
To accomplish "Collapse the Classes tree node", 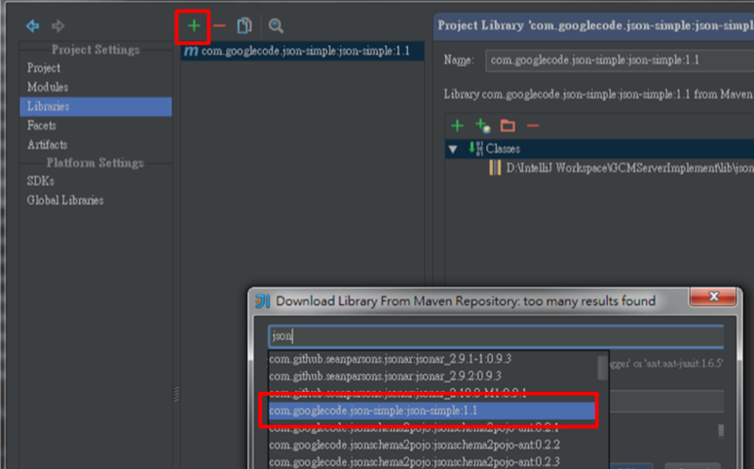I will click(x=453, y=149).
